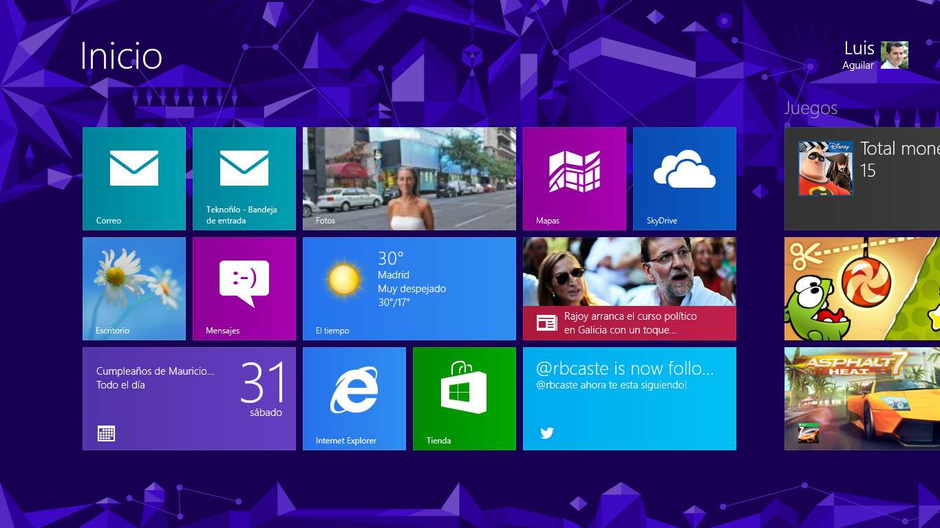Open the Twitter notification tile

(630, 399)
